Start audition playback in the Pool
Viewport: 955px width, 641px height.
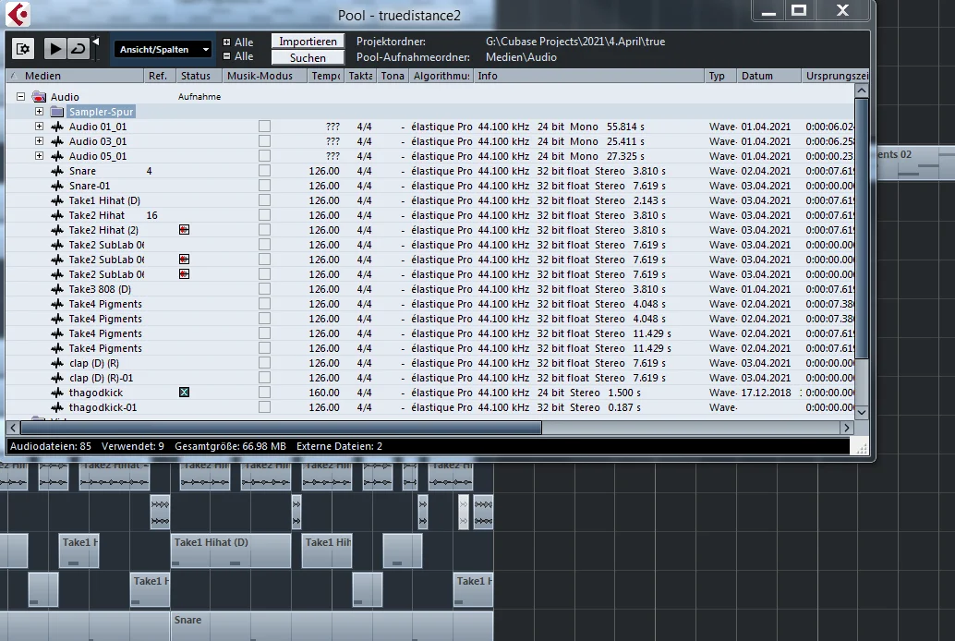54,49
